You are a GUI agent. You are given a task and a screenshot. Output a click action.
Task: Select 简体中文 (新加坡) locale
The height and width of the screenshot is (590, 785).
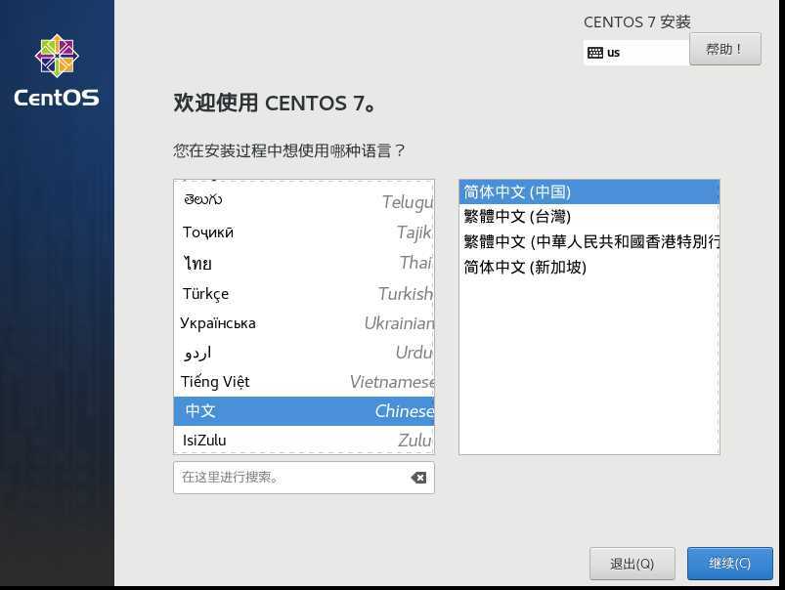coord(589,267)
